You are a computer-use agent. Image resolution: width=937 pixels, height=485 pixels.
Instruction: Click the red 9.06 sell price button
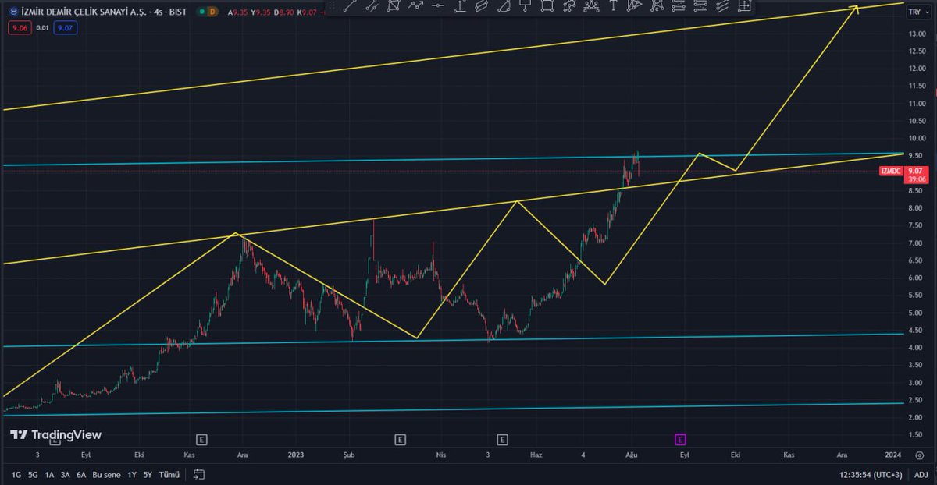[19, 28]
